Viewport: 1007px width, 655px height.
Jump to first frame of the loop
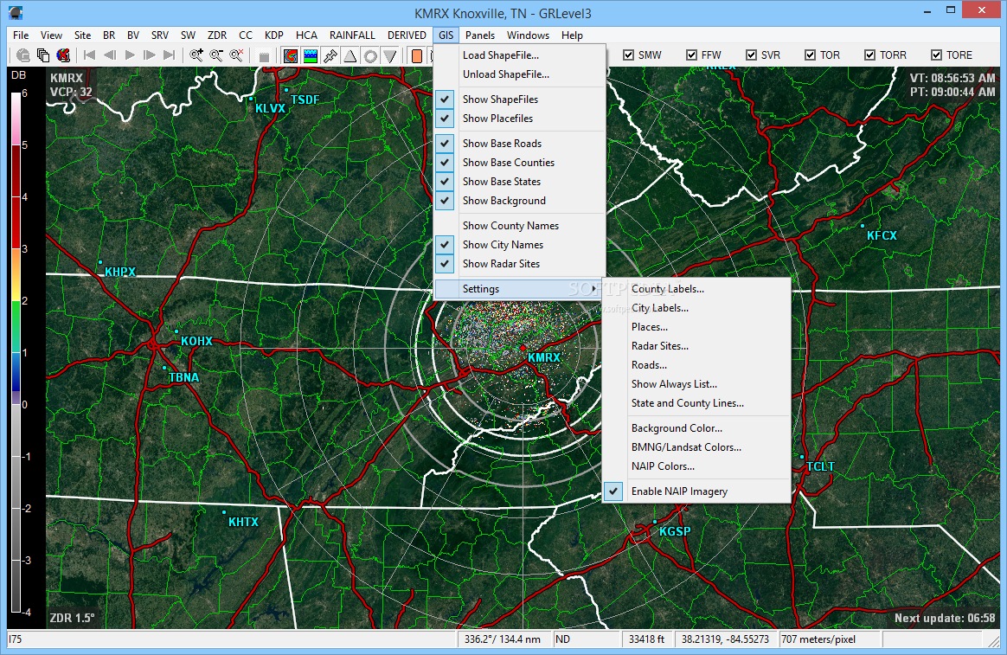coord(90,55)
